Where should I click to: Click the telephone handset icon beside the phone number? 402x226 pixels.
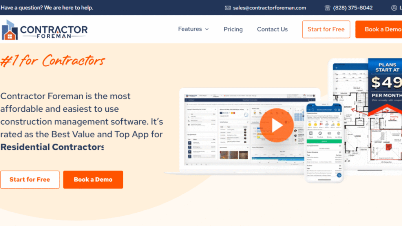tap(328, 7)
